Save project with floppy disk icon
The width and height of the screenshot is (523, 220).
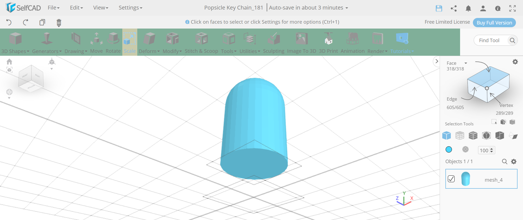pos(439,8)
